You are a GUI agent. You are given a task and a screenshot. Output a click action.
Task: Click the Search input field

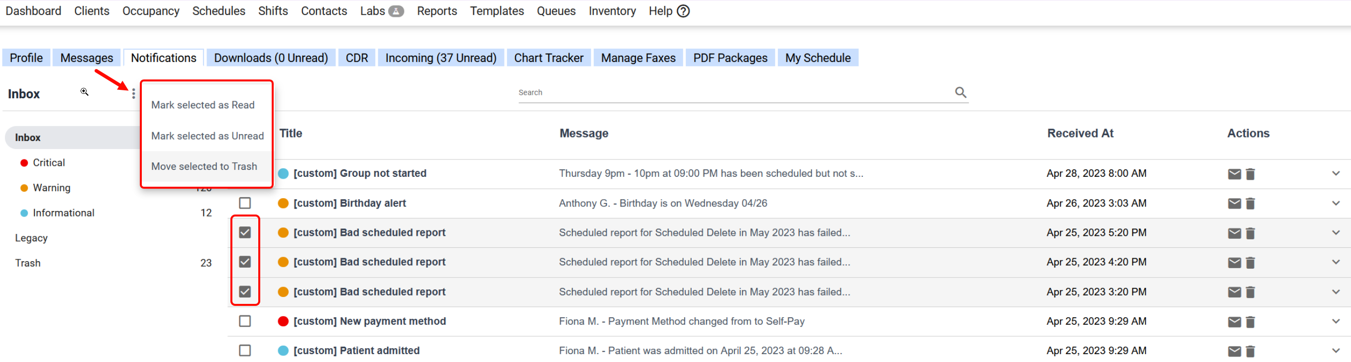click(734, 92)
